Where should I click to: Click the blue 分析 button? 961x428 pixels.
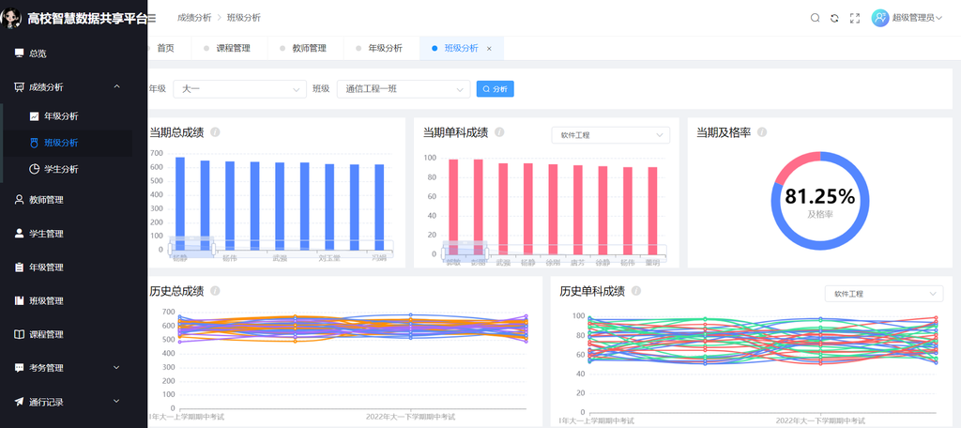coord(495,89)
